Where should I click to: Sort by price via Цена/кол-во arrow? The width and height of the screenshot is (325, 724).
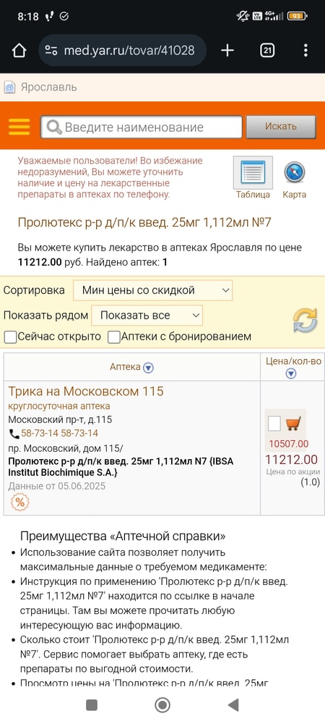click(x=291, y=374)
